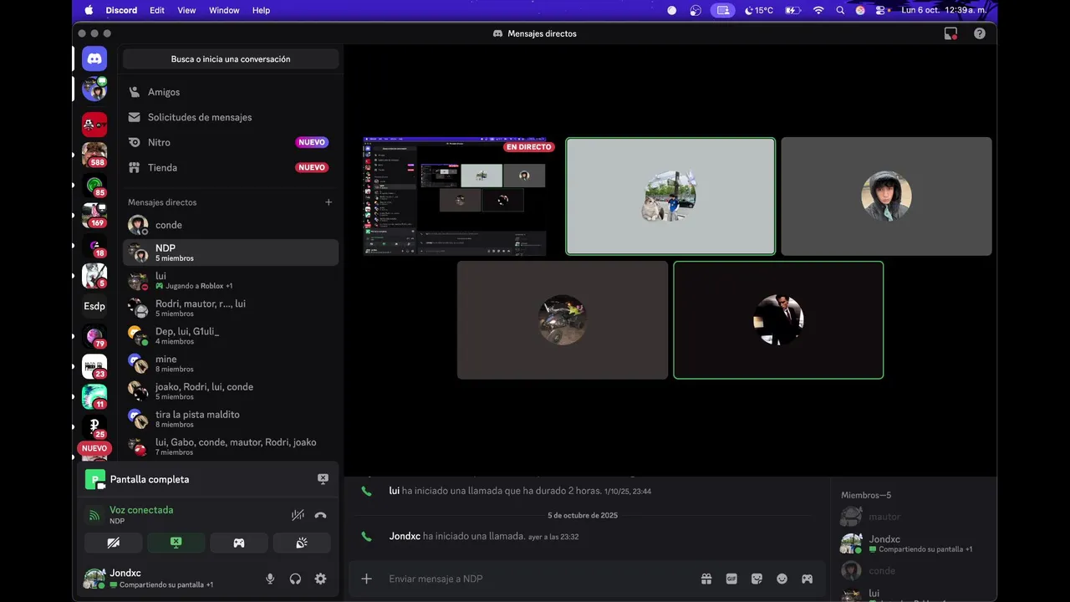Open the sticker picker
The width and height of the screenshot is (1070, 602).
[x=757, y=579]
